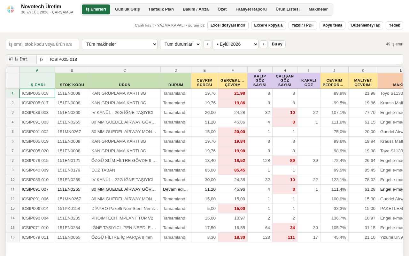
Task: Open the Eylül 2026 month dropdown
Action: click(235, 44)
